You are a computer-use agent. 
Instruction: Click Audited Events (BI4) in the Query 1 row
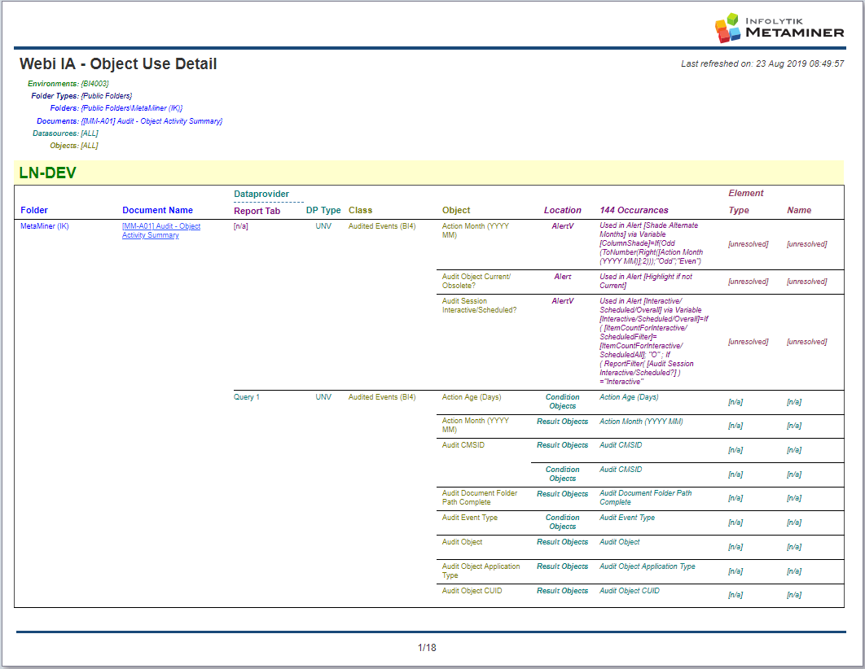[x=382, y=397]
